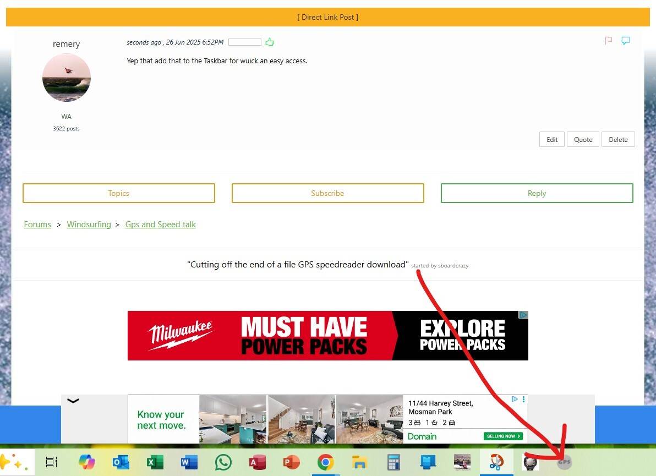The height and width of the screenshot is (476, 656).
Task: Click the rating bar beside the post timestamp
Action: (x=244, y=41)
